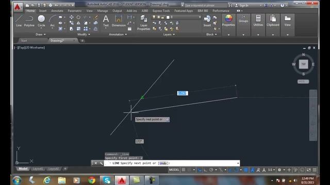This screenshot has height=185, width=330.
Task: Click the Customize wrench icon on command line
Action: 101,163
